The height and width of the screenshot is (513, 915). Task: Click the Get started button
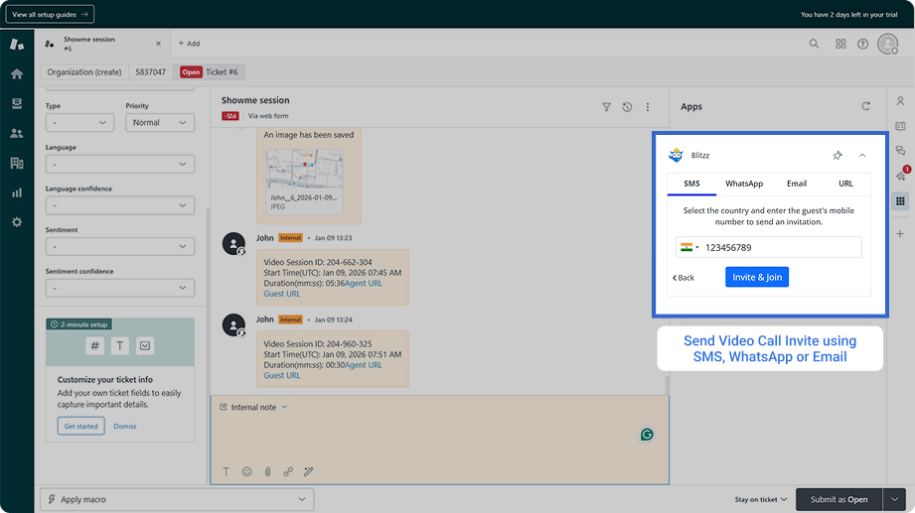81,426
